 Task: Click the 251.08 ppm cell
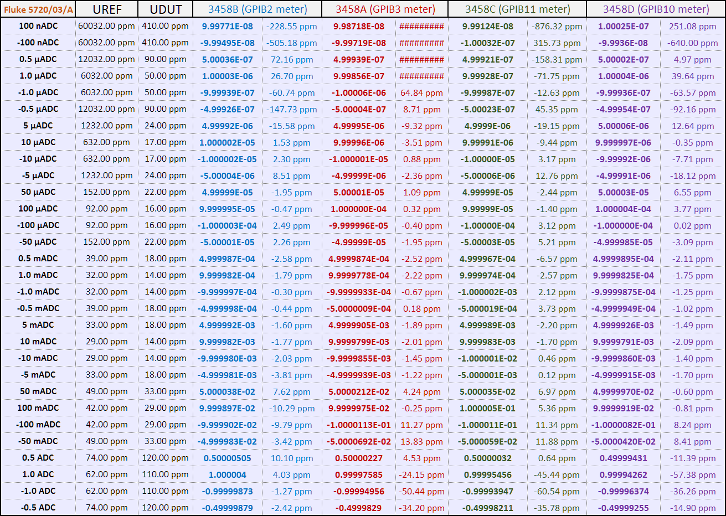tap(693, 26)
